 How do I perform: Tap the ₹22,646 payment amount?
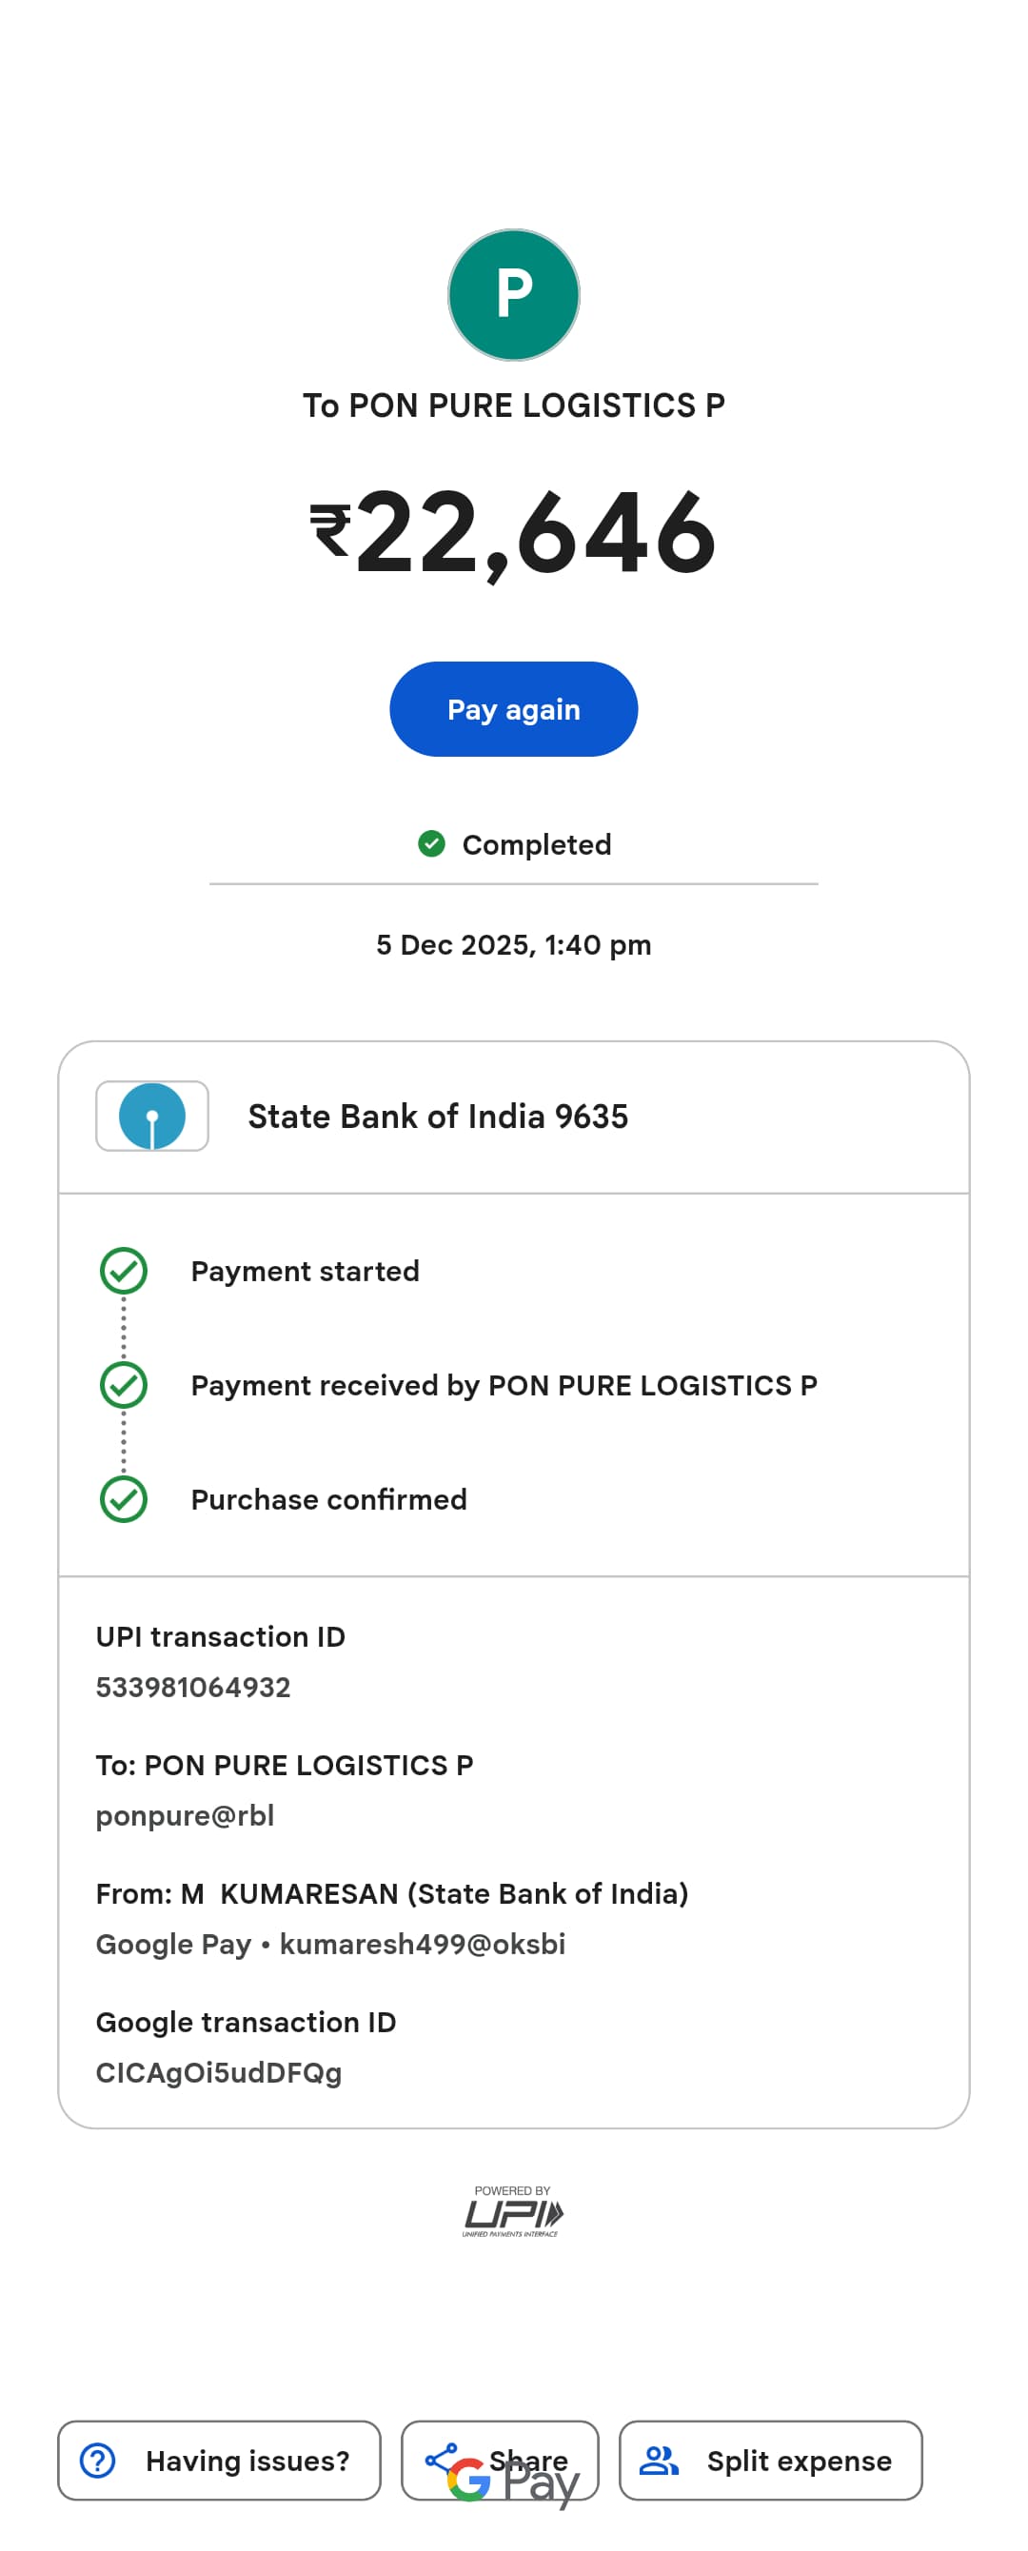[513, 533]
